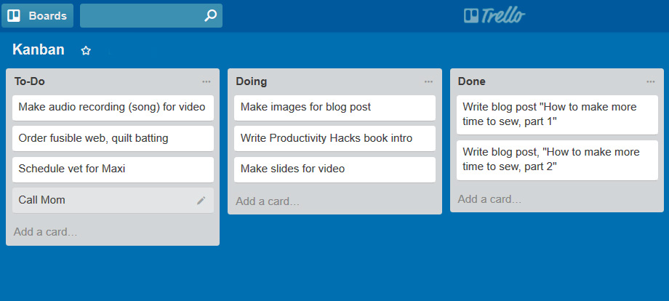Open the Boards menu button

pos(38,16)
